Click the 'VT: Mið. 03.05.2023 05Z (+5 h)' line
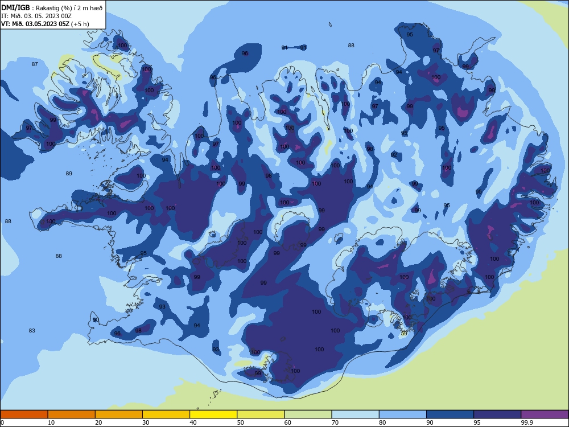 (x=45, y=24)
